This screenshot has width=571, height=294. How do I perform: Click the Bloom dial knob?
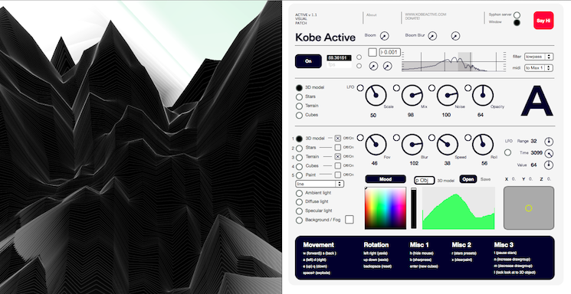[385, 36]
